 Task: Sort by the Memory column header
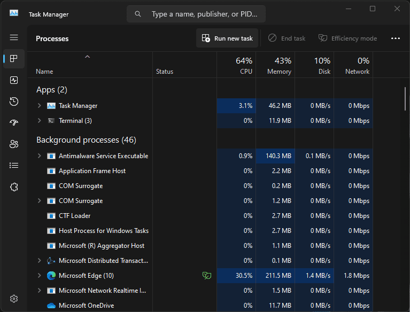(x=275, y=65)
